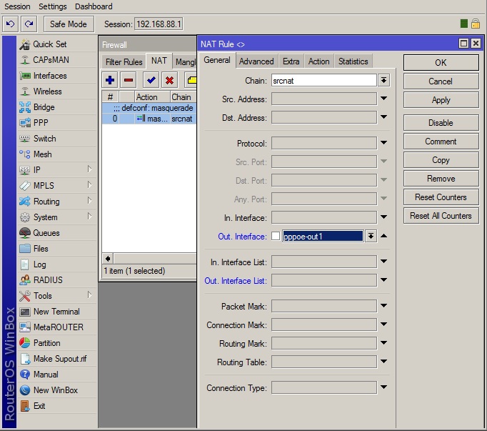
Task: Collapse Out. Interface field with up arrow
Action: 383,236
